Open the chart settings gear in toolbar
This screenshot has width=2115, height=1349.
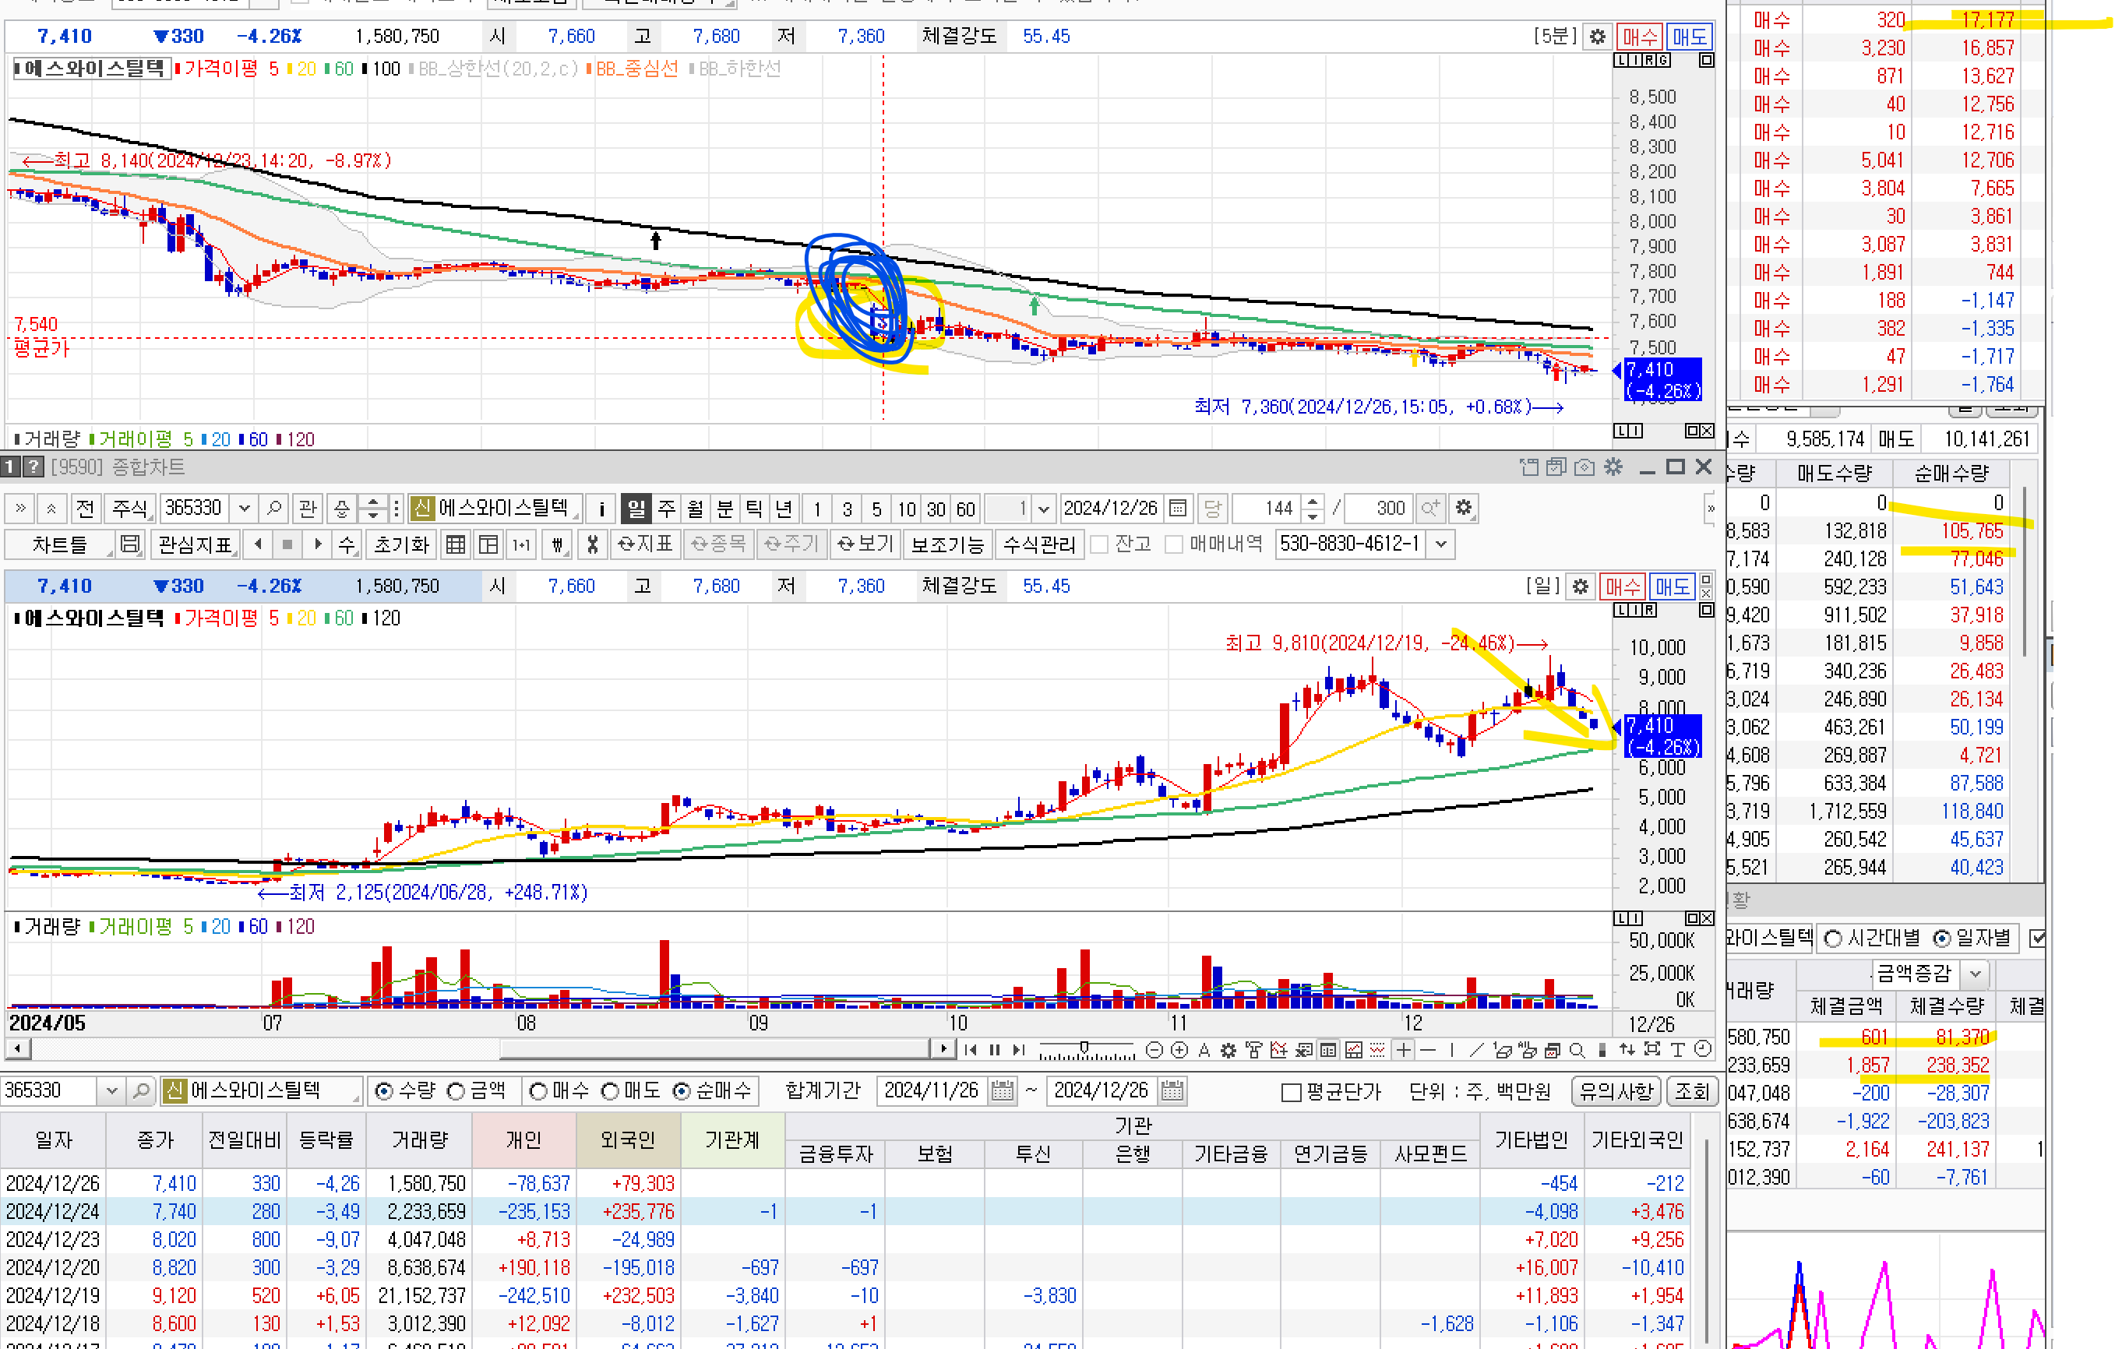click(1463, 508)
